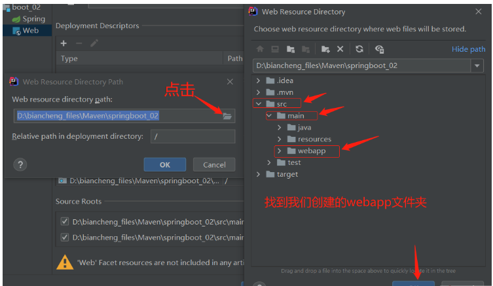Expand the webapp folder chevron

(280, 151)
